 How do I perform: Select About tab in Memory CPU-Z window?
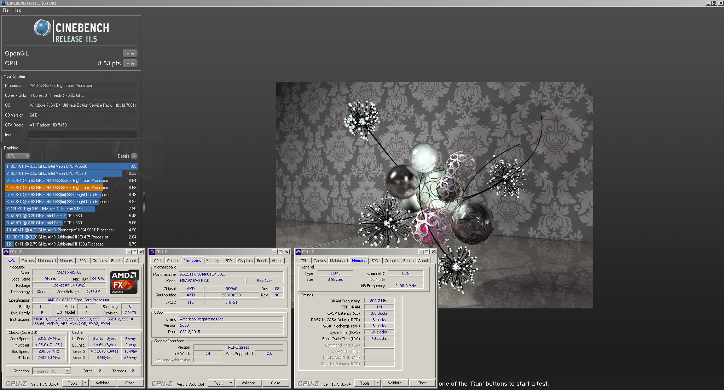click(423, 261)
